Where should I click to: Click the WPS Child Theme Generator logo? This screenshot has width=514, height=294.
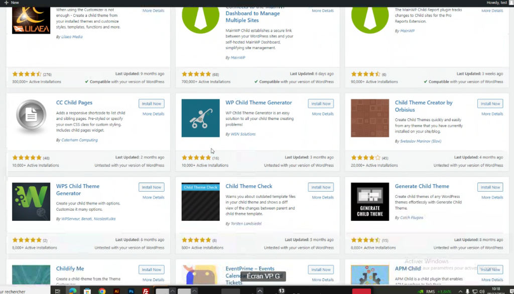pos(31,202)
